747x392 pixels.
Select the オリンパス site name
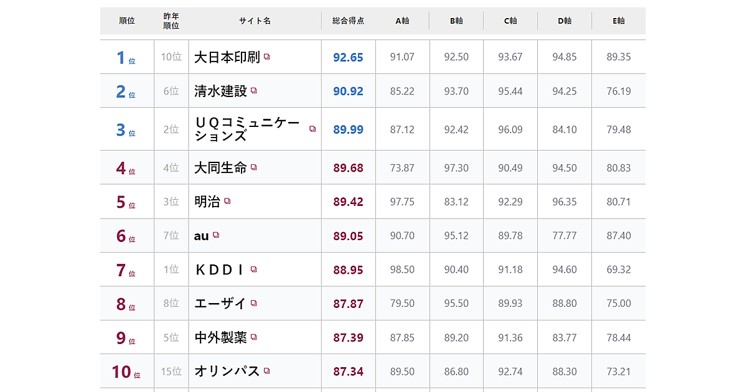(227, 371)
